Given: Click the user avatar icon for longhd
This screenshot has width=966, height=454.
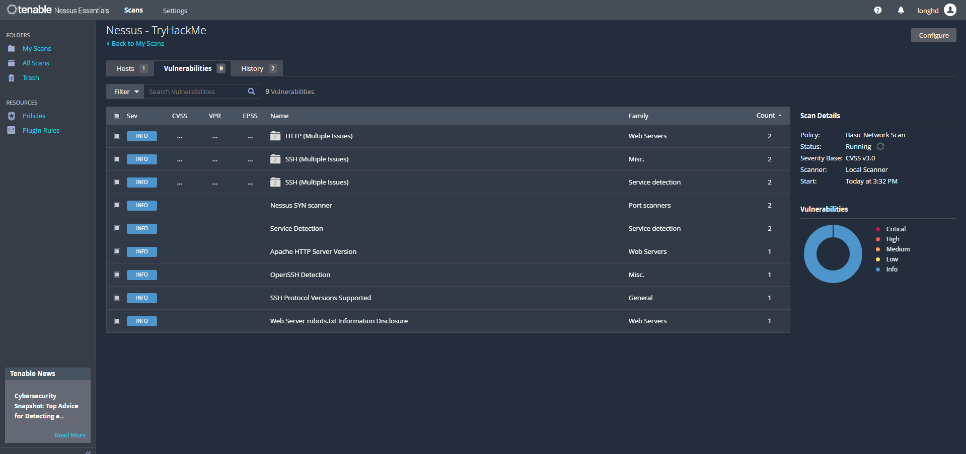Looking at the screenshot, I should coord(950,10).
